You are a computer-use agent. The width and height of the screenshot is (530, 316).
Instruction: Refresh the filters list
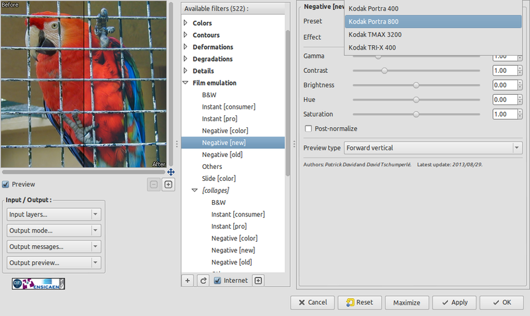pyautogui.click(x=203, y=280)
